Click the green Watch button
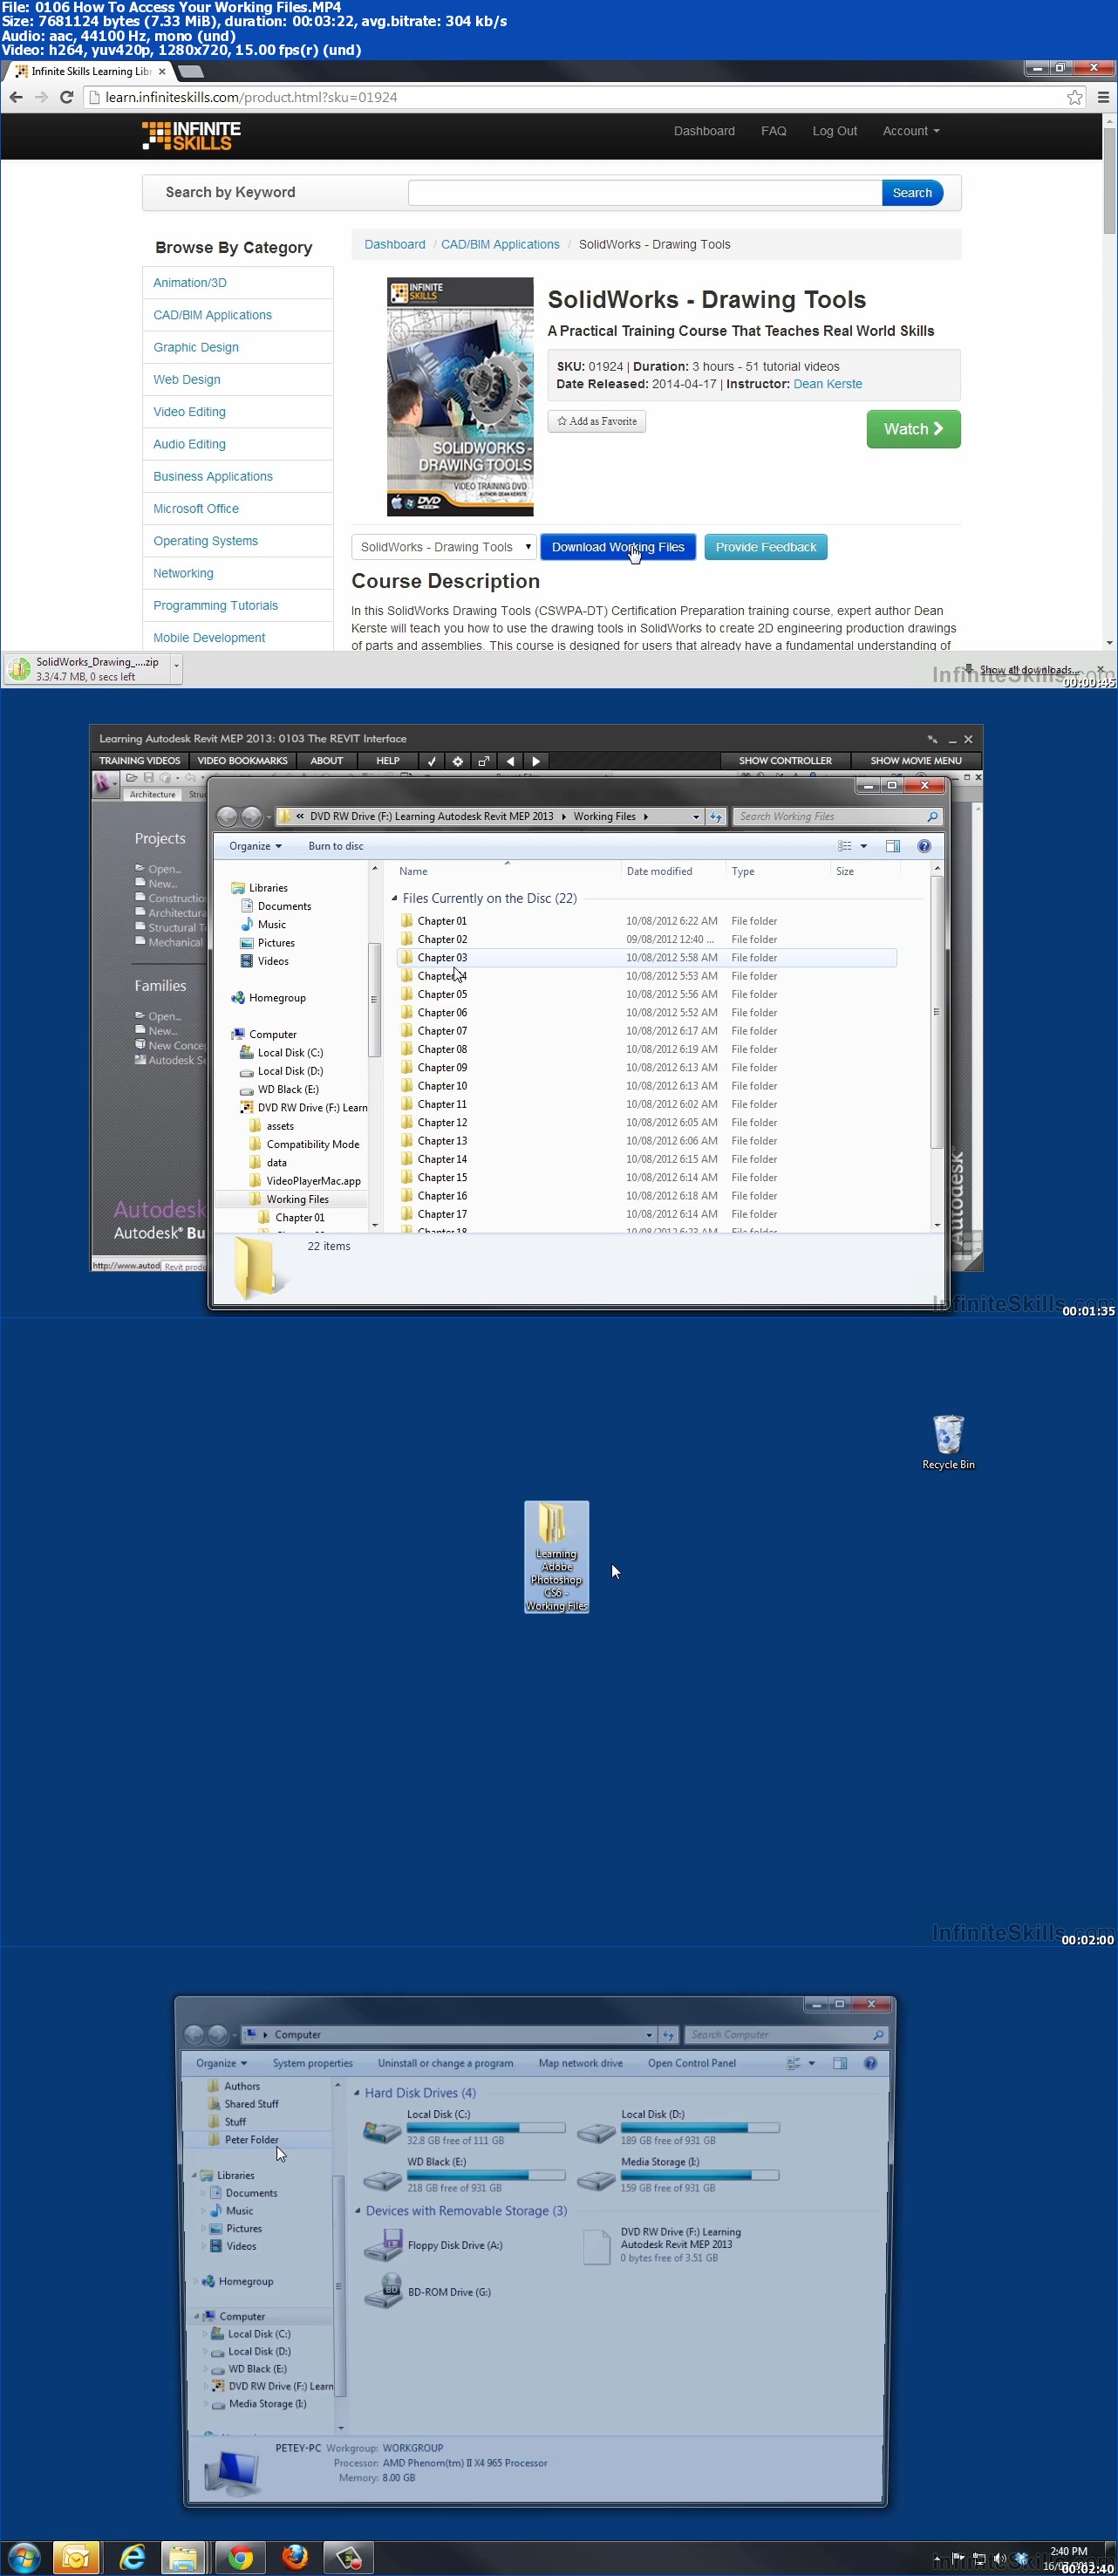The height and width of the screenshot is (2576, 1118). tap(913, 429)
